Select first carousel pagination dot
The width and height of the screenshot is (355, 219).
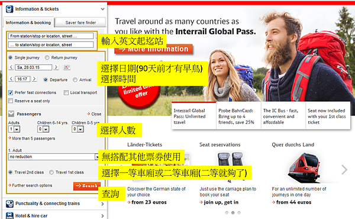(x=227, y=212)
